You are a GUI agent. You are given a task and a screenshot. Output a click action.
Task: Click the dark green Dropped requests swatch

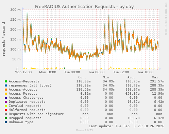6,118
